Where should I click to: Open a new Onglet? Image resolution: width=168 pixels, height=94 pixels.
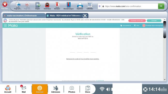tap(38, 6)
